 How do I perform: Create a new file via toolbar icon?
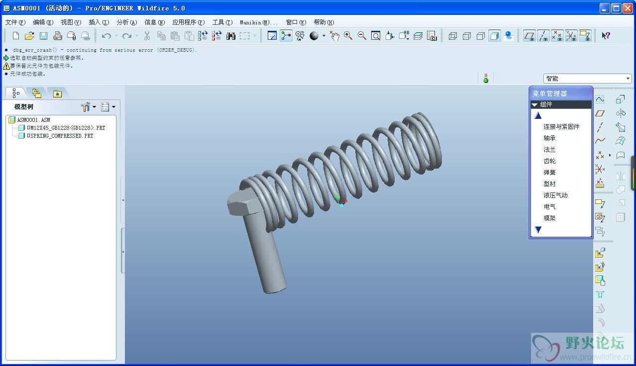[16, 36]
